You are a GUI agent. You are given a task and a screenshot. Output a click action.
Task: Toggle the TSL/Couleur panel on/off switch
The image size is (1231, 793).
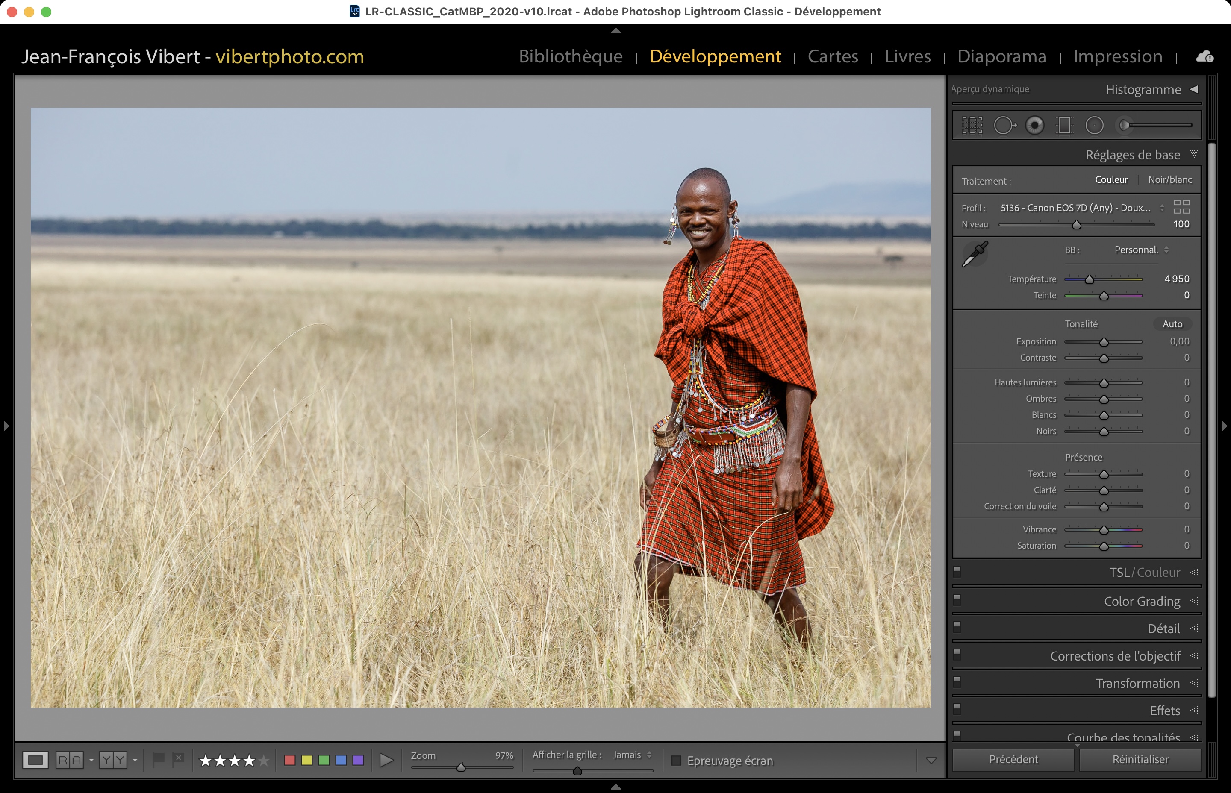pyautogui.click(x=957, y=571)
